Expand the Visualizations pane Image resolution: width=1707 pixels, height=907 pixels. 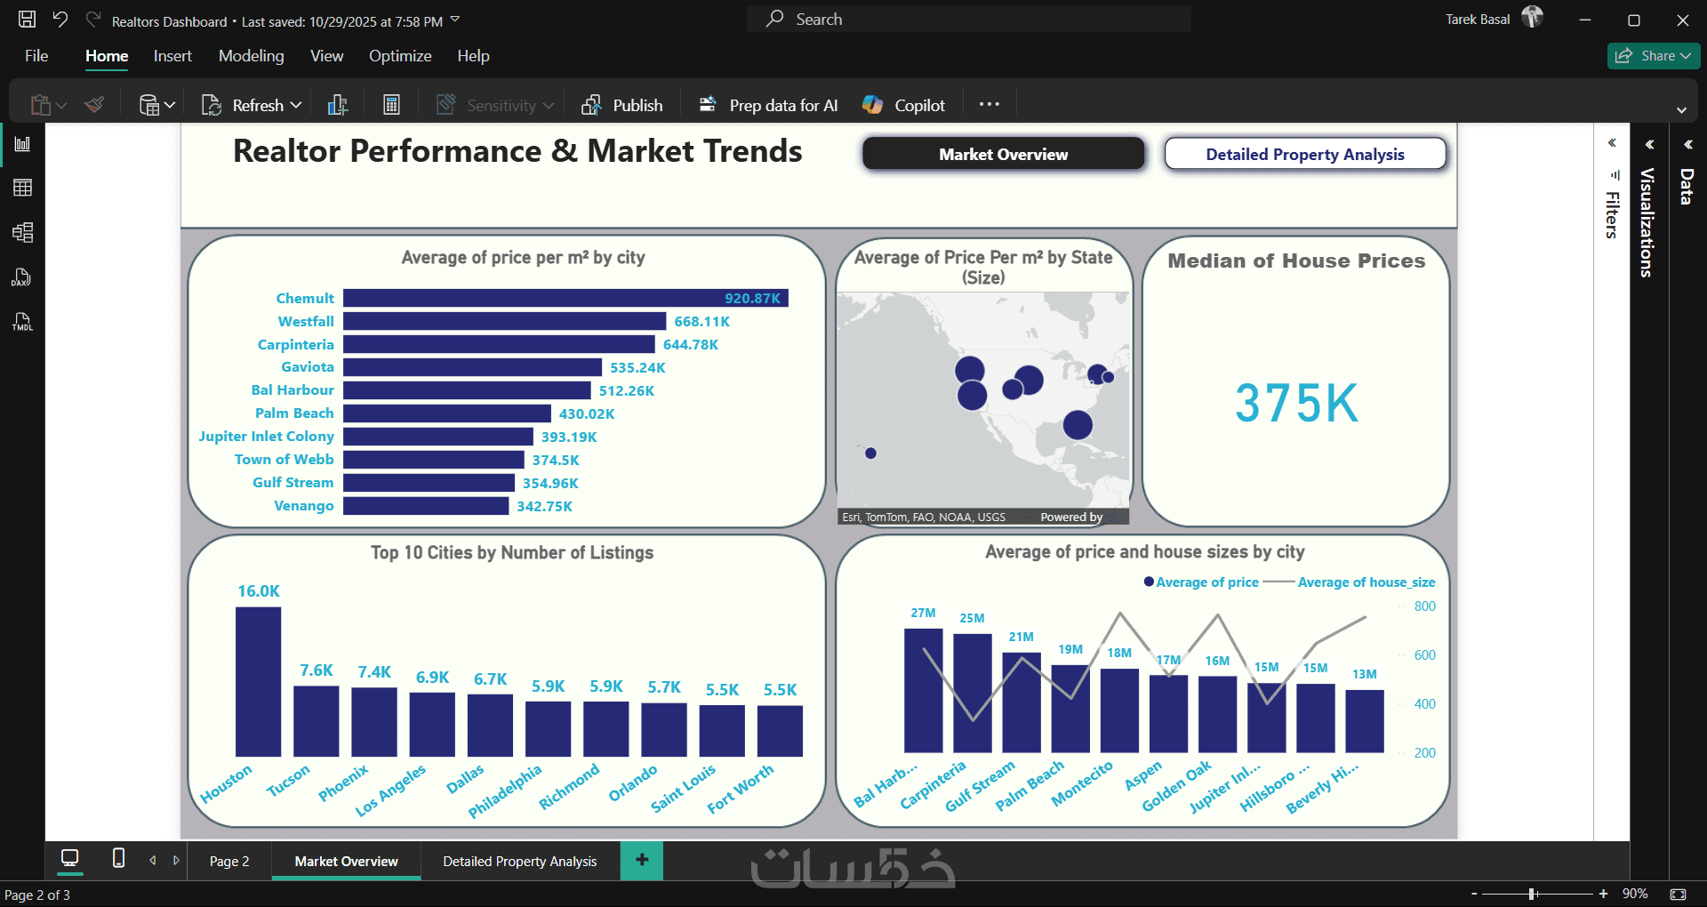coord(1649,144)
